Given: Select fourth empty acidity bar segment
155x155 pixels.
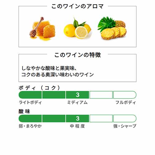Looking at the screenshot, I should coord(101,118).
